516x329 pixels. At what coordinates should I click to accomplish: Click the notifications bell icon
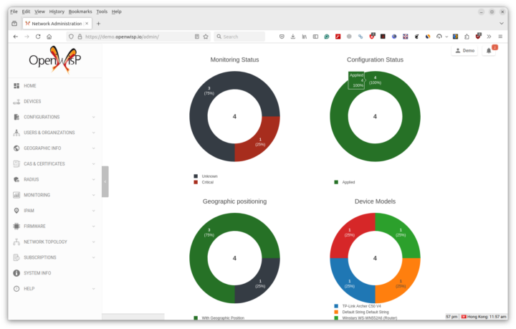(489, 51)
